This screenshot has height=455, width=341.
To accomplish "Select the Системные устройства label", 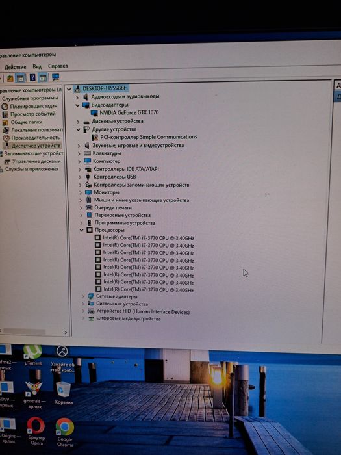I will (x=122, y=304).
